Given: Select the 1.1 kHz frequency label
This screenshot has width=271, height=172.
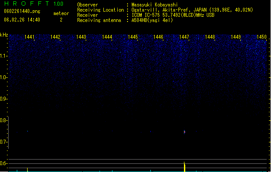Looking at the screenshot, I should click(3, 56).
